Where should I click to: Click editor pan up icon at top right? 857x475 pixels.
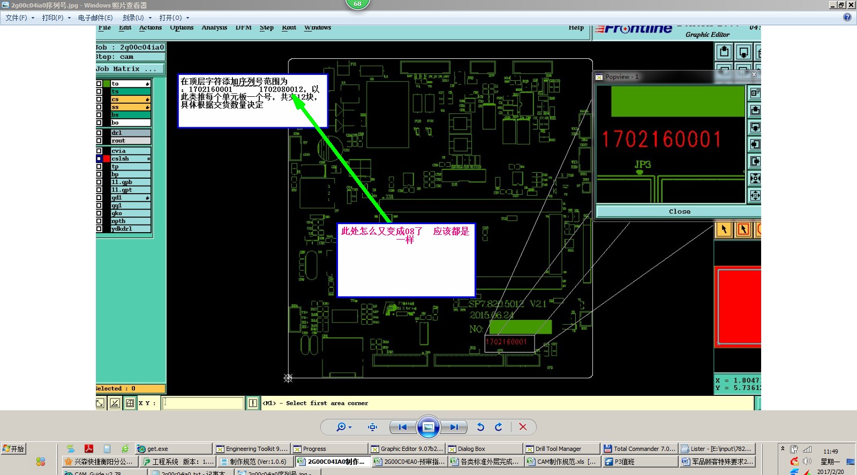tap(724, 52)
